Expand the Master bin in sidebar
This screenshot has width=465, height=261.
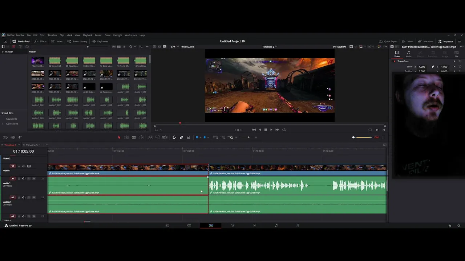pyautogui.click(x=3, y=51)
